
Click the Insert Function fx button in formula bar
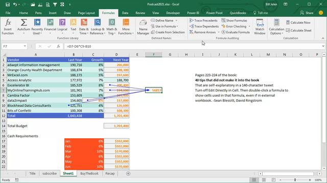pyautogui.click(x=58, y=46)
